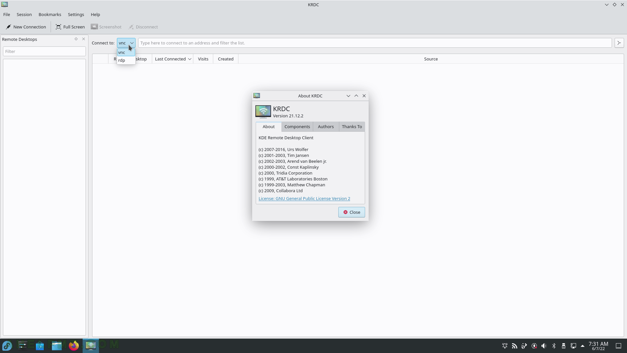This screenshot has width=627, height=353.
Task: Open the audio volume tray icon
Action: pos(544,346)
